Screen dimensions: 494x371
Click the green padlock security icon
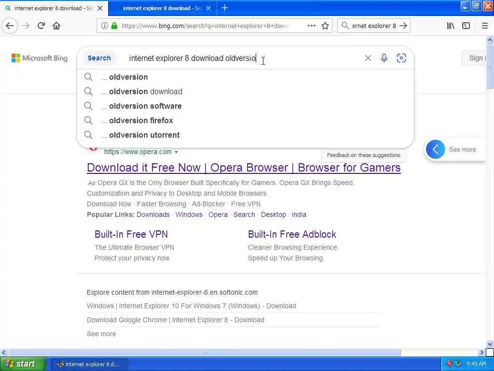click(114, 26)
